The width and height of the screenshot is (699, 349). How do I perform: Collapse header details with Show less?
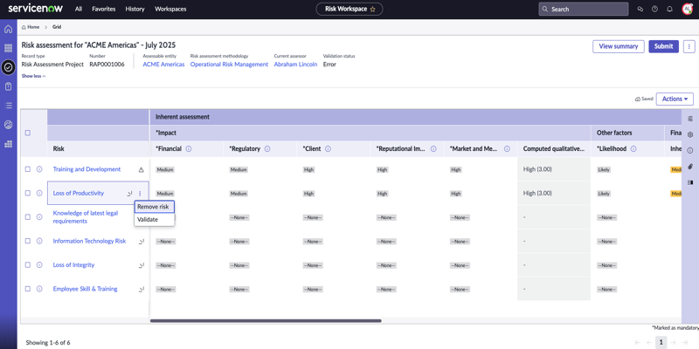point(33,76)
